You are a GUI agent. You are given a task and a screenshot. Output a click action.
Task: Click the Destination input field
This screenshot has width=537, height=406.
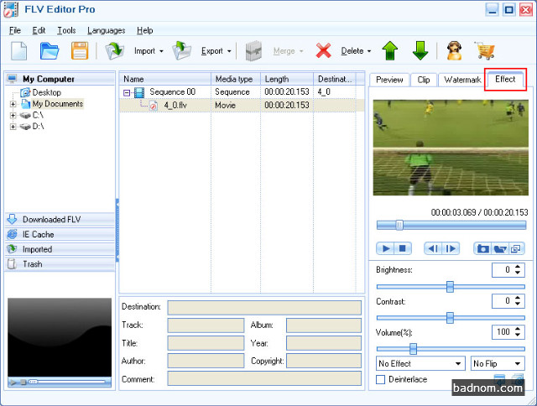(264, 307)
